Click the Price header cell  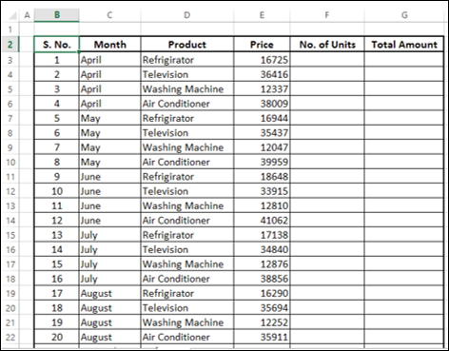[262, 45]
